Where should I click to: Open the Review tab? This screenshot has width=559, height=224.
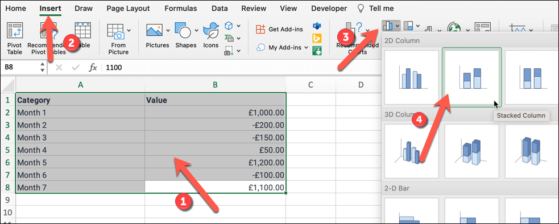click(x=254, y=8)
